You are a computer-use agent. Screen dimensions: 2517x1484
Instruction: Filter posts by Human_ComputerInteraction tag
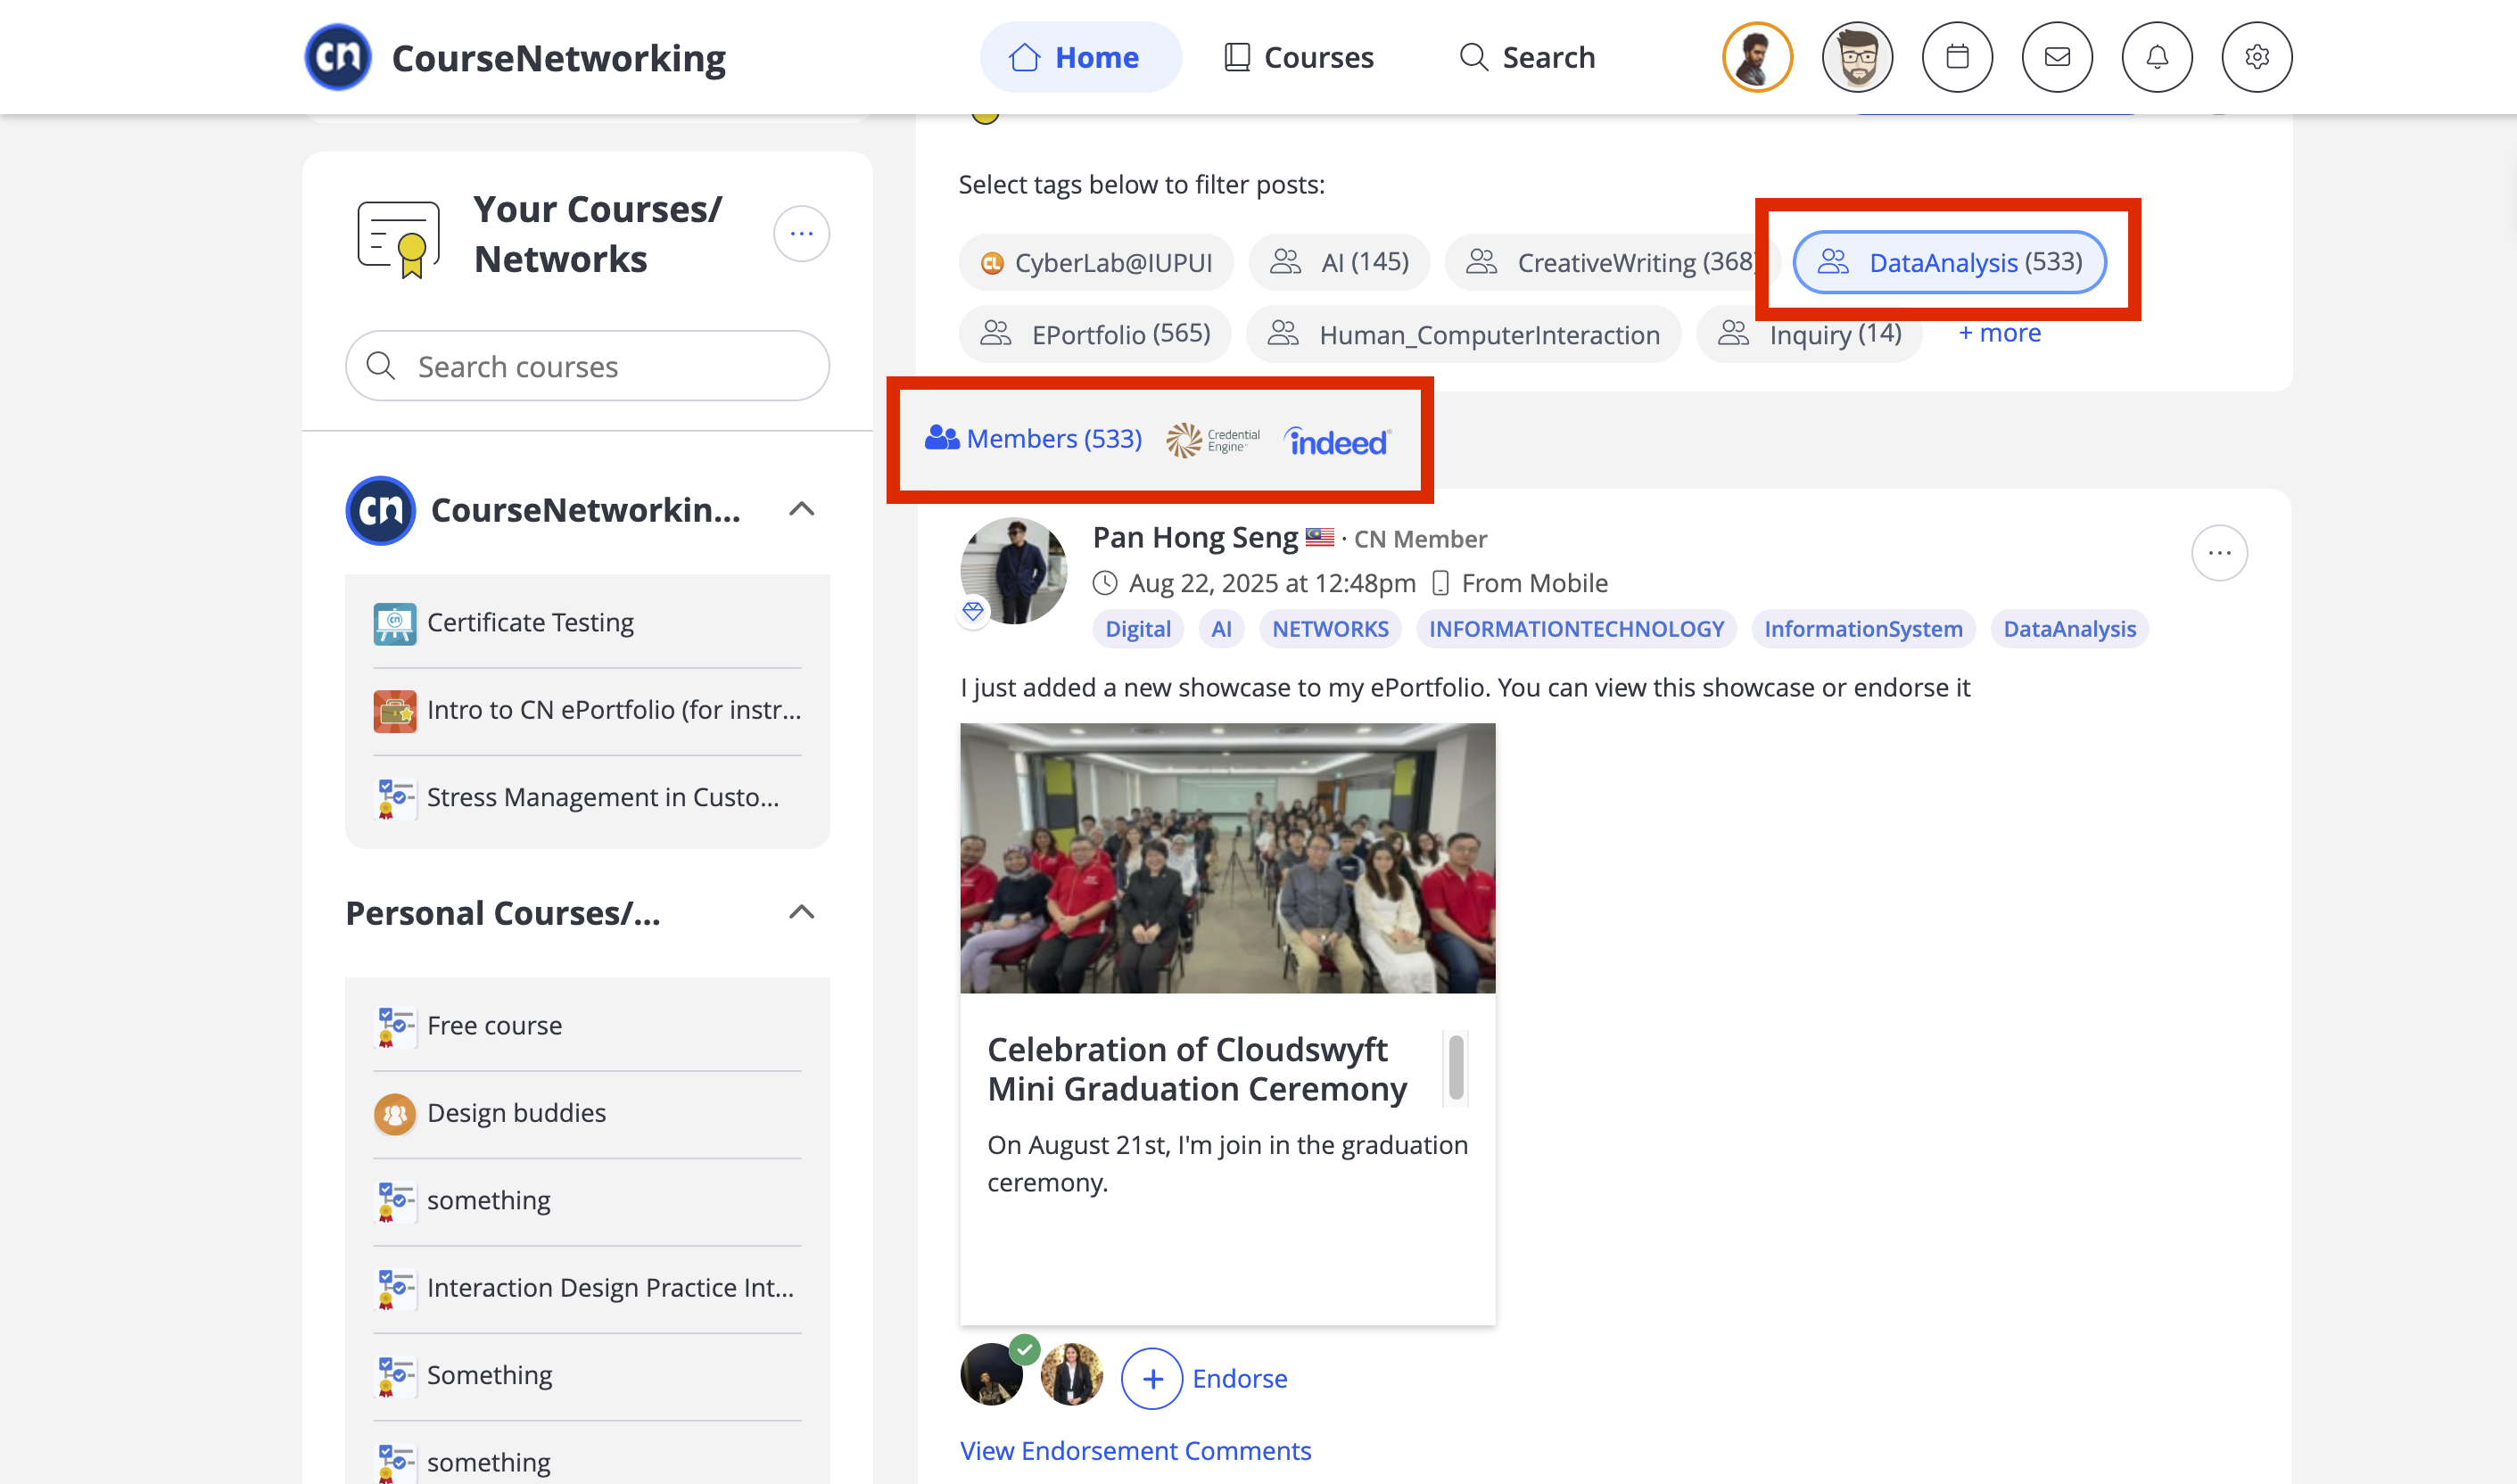1464,334
